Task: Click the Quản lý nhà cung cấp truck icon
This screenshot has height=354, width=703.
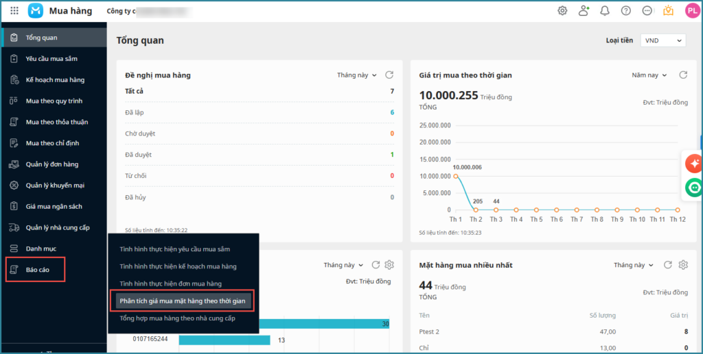Action: tap(14, 227)
